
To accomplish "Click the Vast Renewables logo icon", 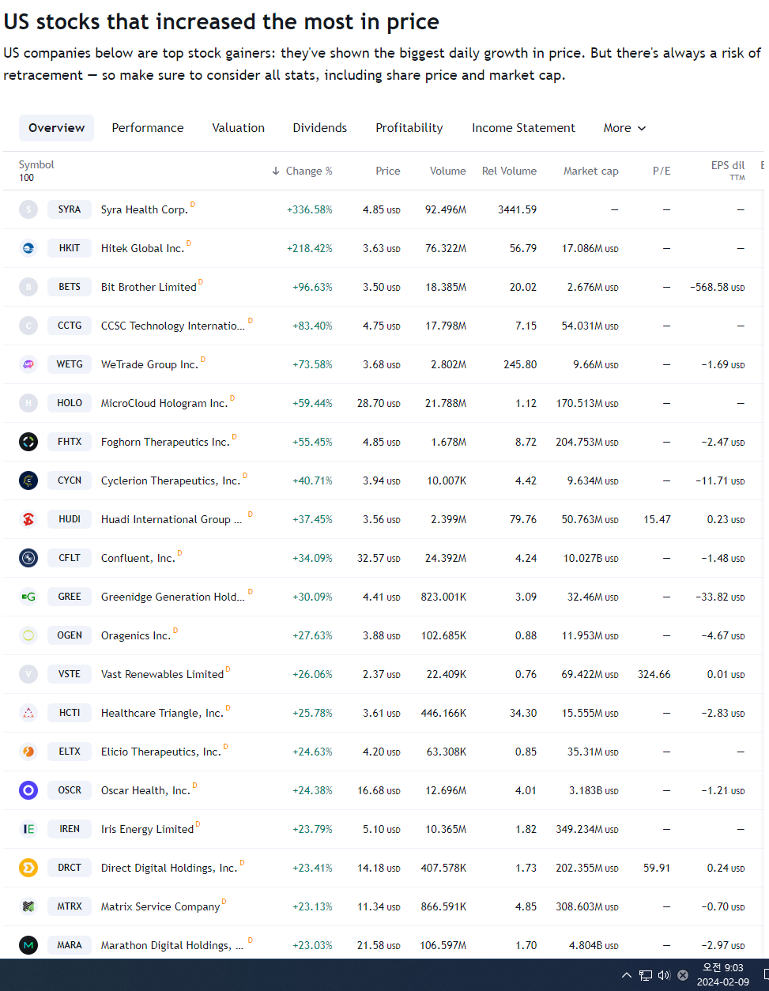I will [28, 674].
